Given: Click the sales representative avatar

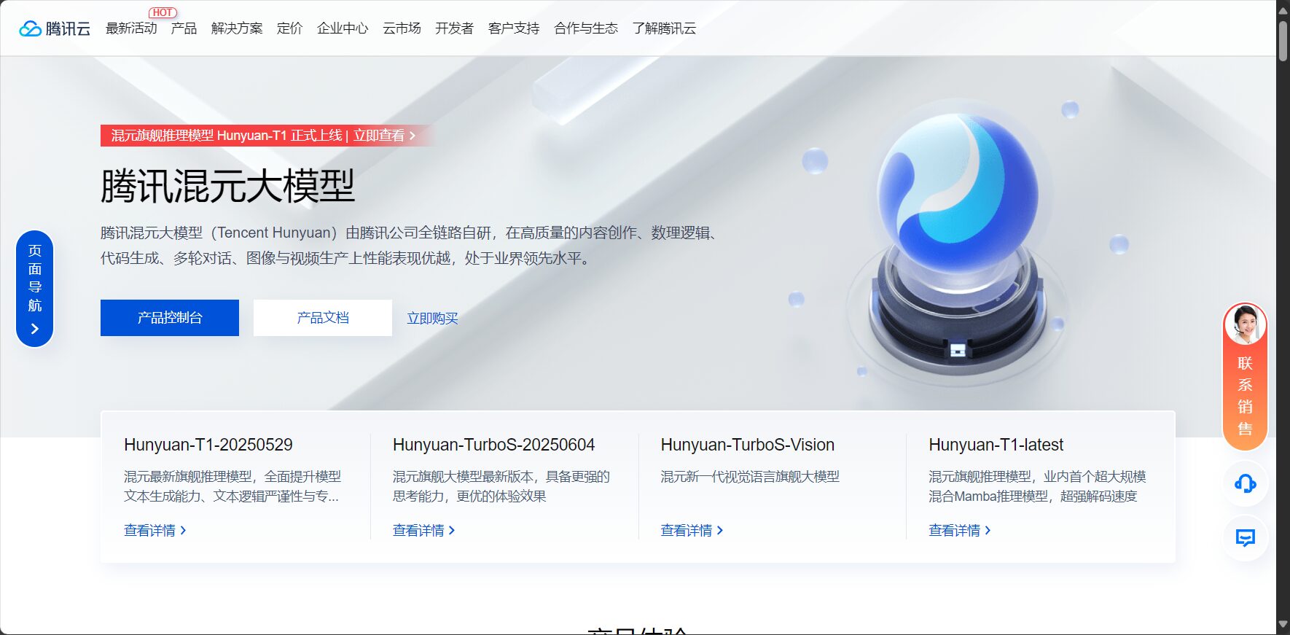Looking at the screenshot, I should coord(1245,324).
